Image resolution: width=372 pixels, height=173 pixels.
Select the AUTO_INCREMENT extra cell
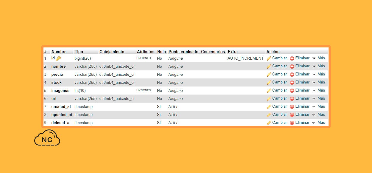[x=246, y=58]
